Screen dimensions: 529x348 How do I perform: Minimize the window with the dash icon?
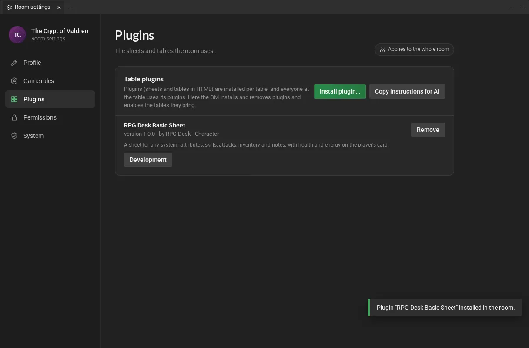coord(511,7)
